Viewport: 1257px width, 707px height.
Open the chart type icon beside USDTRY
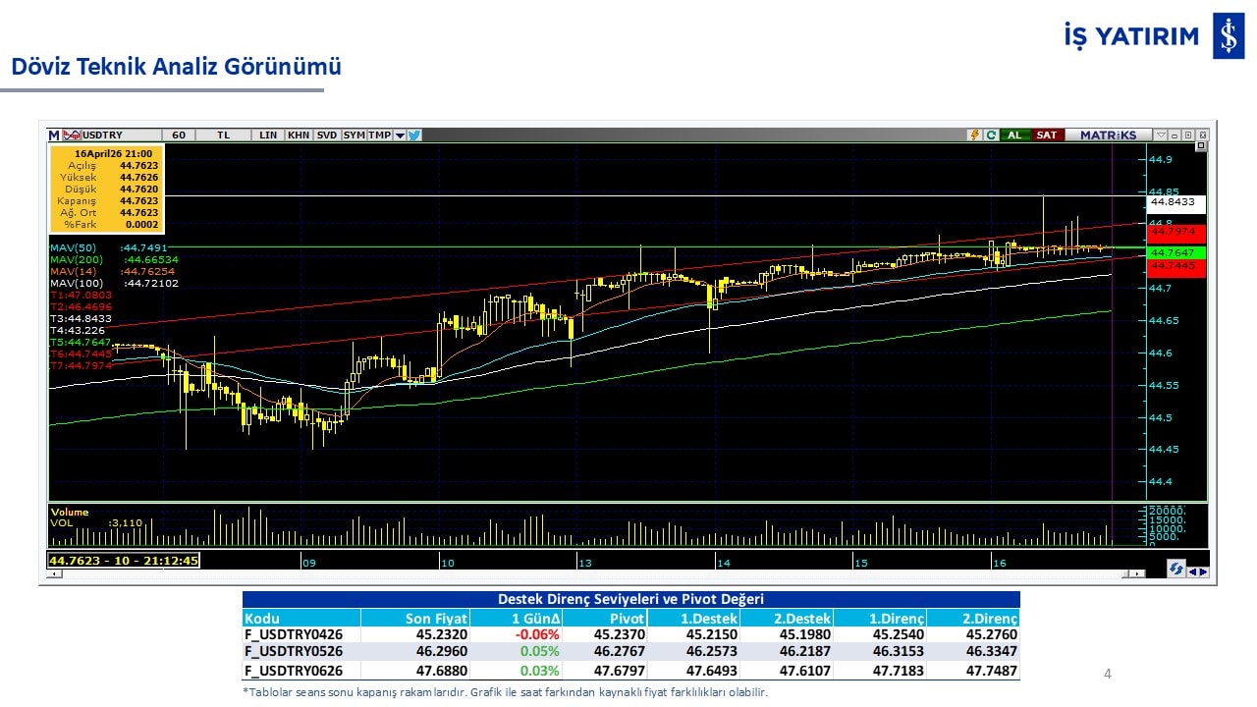71,136
